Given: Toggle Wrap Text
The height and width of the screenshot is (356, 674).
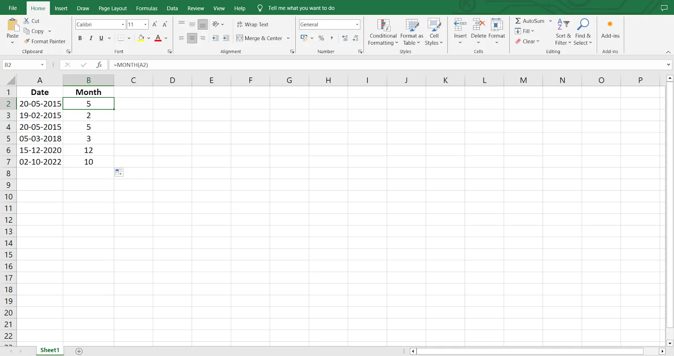Looking at the screenshot, I should (x=252, y=24).
